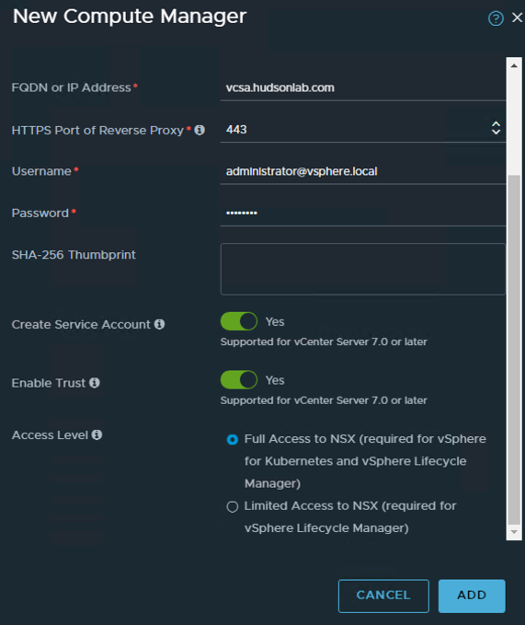Click the scrollbar up arrow
The height and width of the screenshot is (625, 525).
(x=514, y=65)
